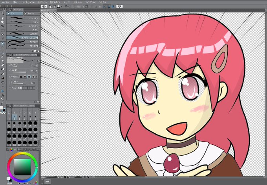Select the Move Layer tool
Viewport: 267px width, 185px height.
3,26
